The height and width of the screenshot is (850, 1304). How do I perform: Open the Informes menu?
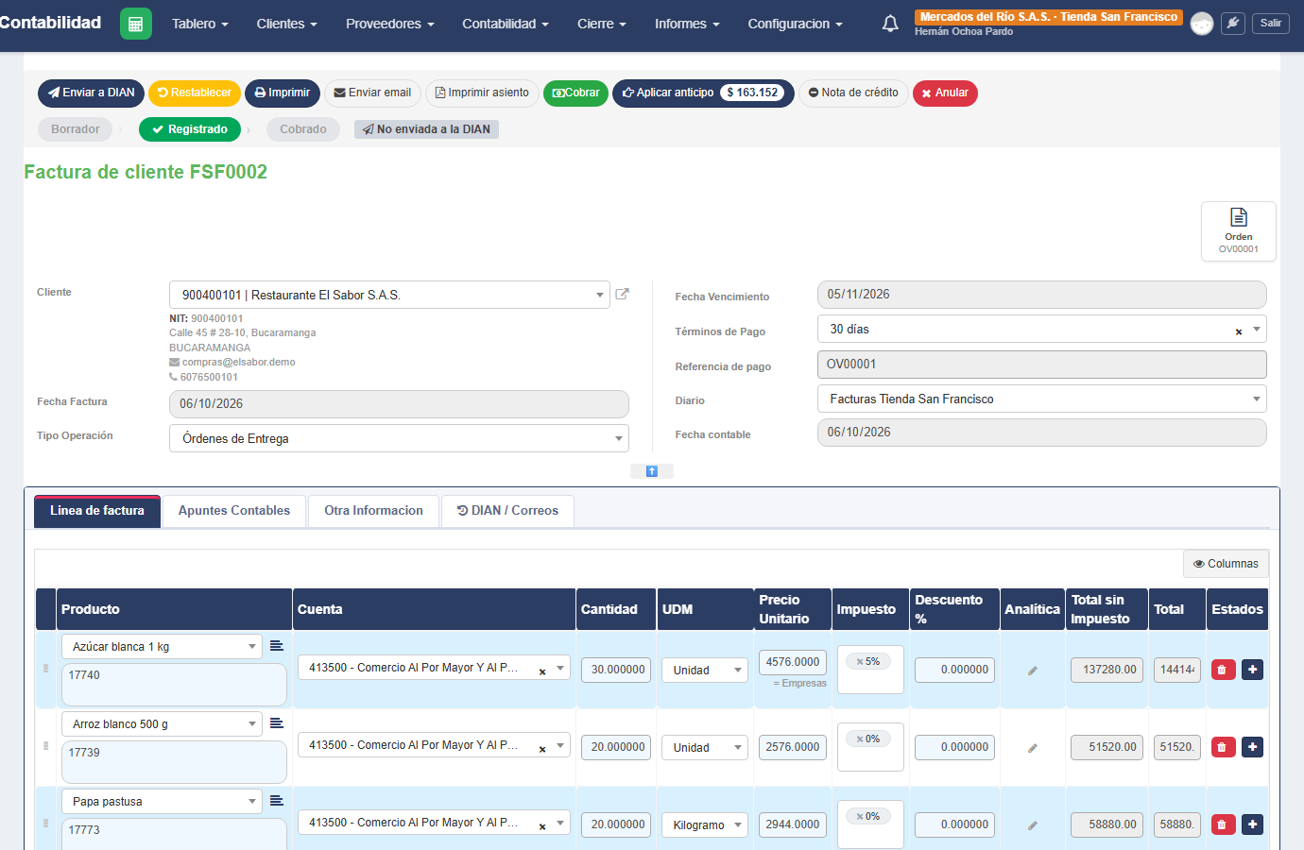tap(687, 24)
